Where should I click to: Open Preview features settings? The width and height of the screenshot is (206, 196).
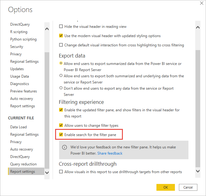23,91
